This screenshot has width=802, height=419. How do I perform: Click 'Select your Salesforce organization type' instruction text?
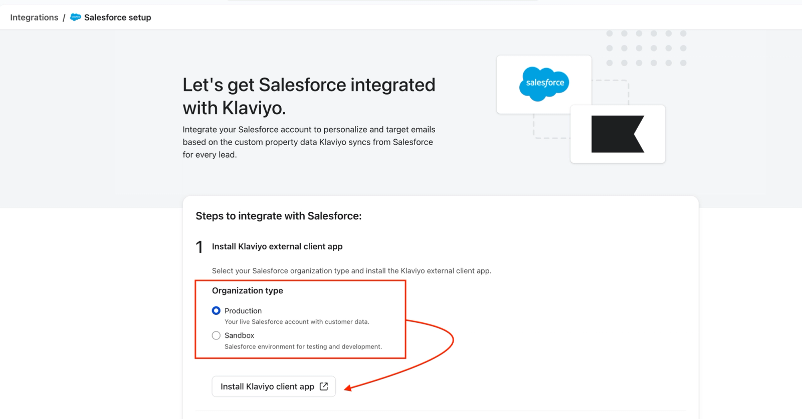351,271
